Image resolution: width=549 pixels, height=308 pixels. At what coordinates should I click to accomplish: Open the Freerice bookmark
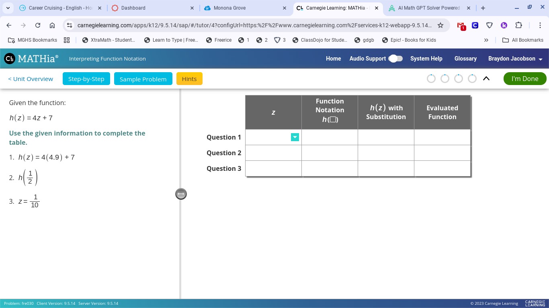coord(219,40)
